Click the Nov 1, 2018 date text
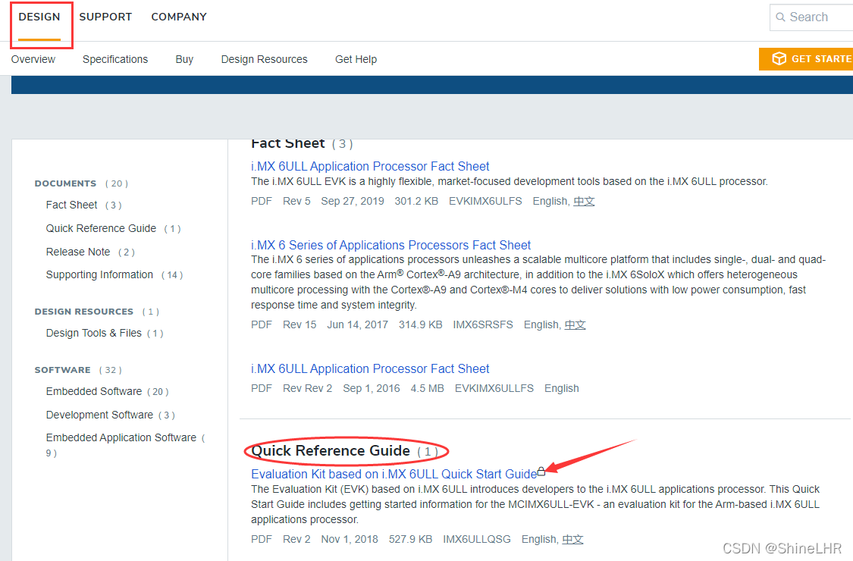Viewport: 853px width, 561px height. [350, 539]
